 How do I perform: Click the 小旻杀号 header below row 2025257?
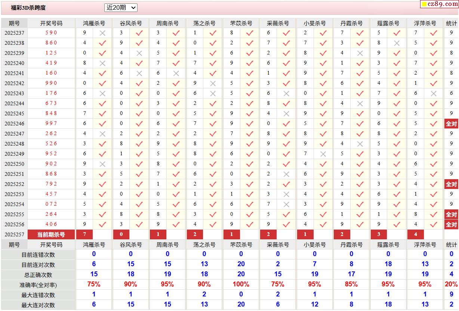click(315, 245)
